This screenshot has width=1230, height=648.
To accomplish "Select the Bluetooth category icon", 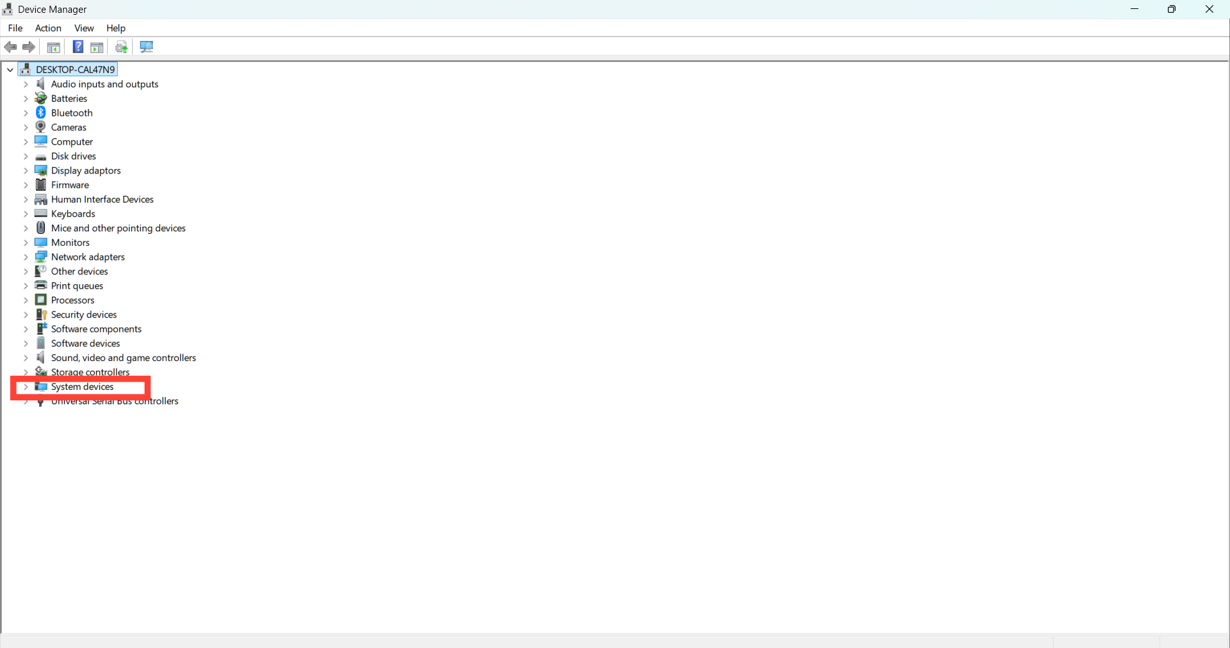I will (41, 113).
